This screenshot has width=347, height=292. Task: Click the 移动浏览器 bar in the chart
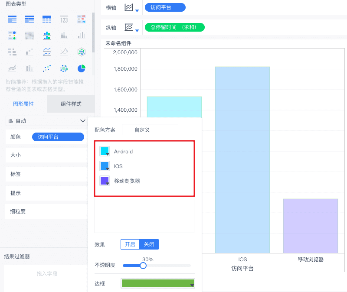(311, 226)
